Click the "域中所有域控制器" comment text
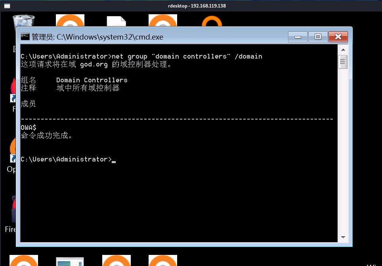 88,88
